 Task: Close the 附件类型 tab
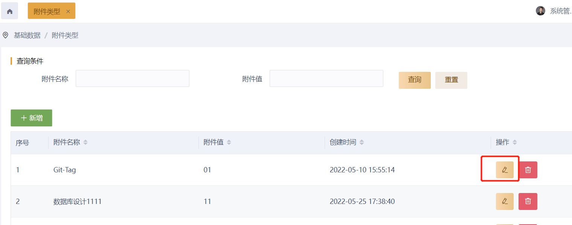pyautogui.click(x=68, y=11)
